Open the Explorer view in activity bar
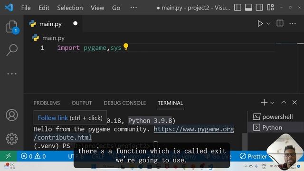The image size is (304, 171). pyautogui.click(x=12, y=27)
